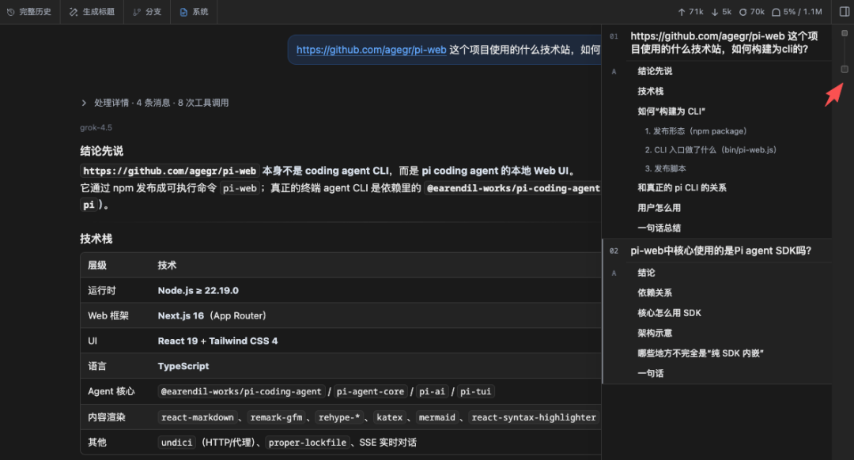
Task: Click the inline code https://github.com/agegr/pi-web
Action: 169,171
